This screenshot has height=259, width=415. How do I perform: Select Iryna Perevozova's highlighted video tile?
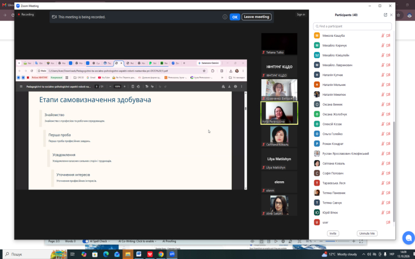[279, 113]
